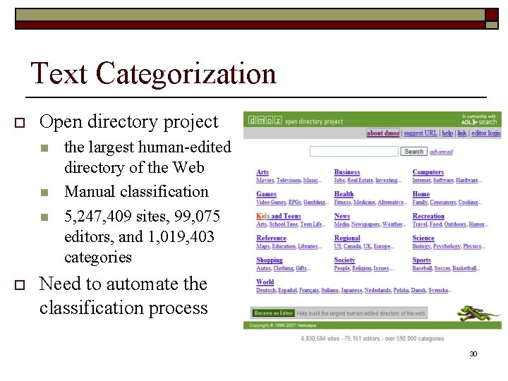This screenshot has width=508, height=381.
Task: Click the Psychology subcategory link
Action: 447,246
